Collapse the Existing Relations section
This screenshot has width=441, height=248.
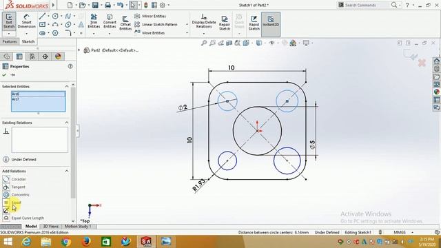coord(67,123)
